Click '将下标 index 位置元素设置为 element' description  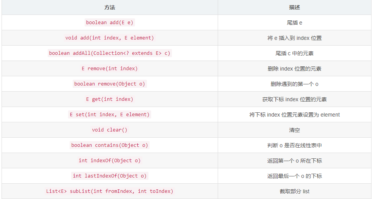click(x=294, y=115)
